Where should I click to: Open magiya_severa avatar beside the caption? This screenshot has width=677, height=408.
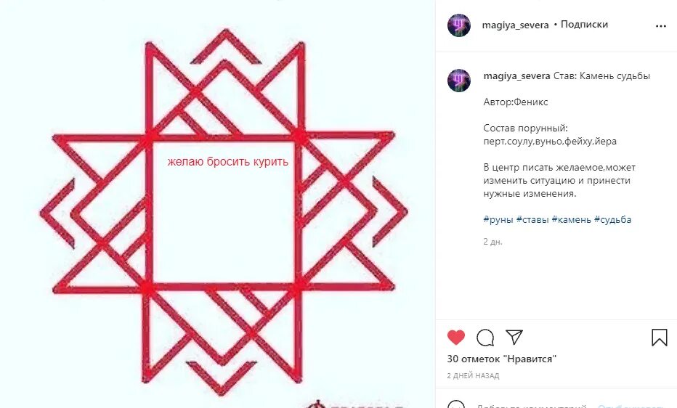[x=458, y=80]
